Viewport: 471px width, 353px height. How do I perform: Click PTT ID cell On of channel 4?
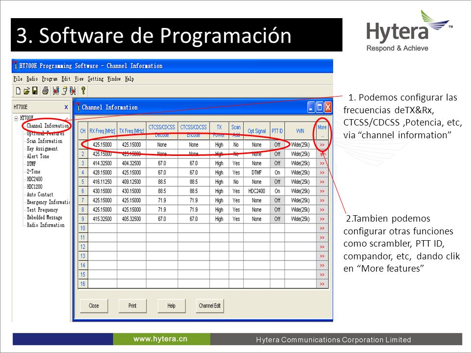coord(277,173)
